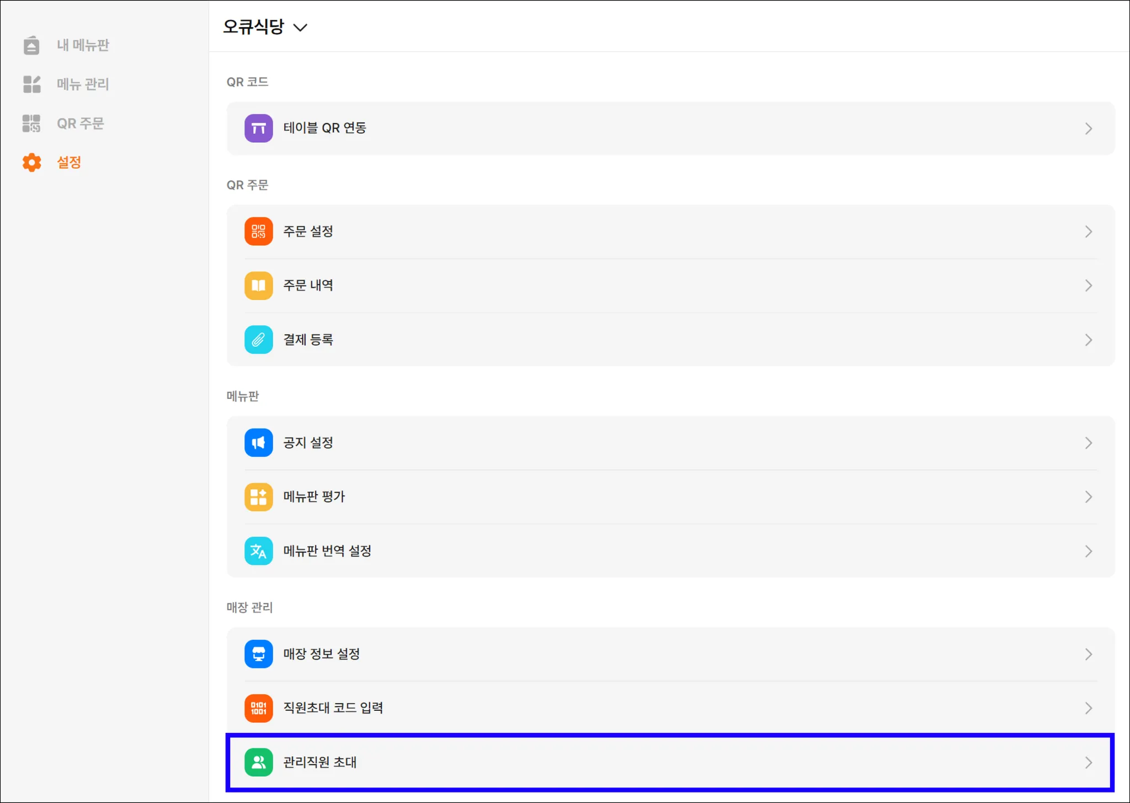Click the blue 공지 설정 megaphone icon
Screen dimensions: 1130x803
[x=258, y=443]
